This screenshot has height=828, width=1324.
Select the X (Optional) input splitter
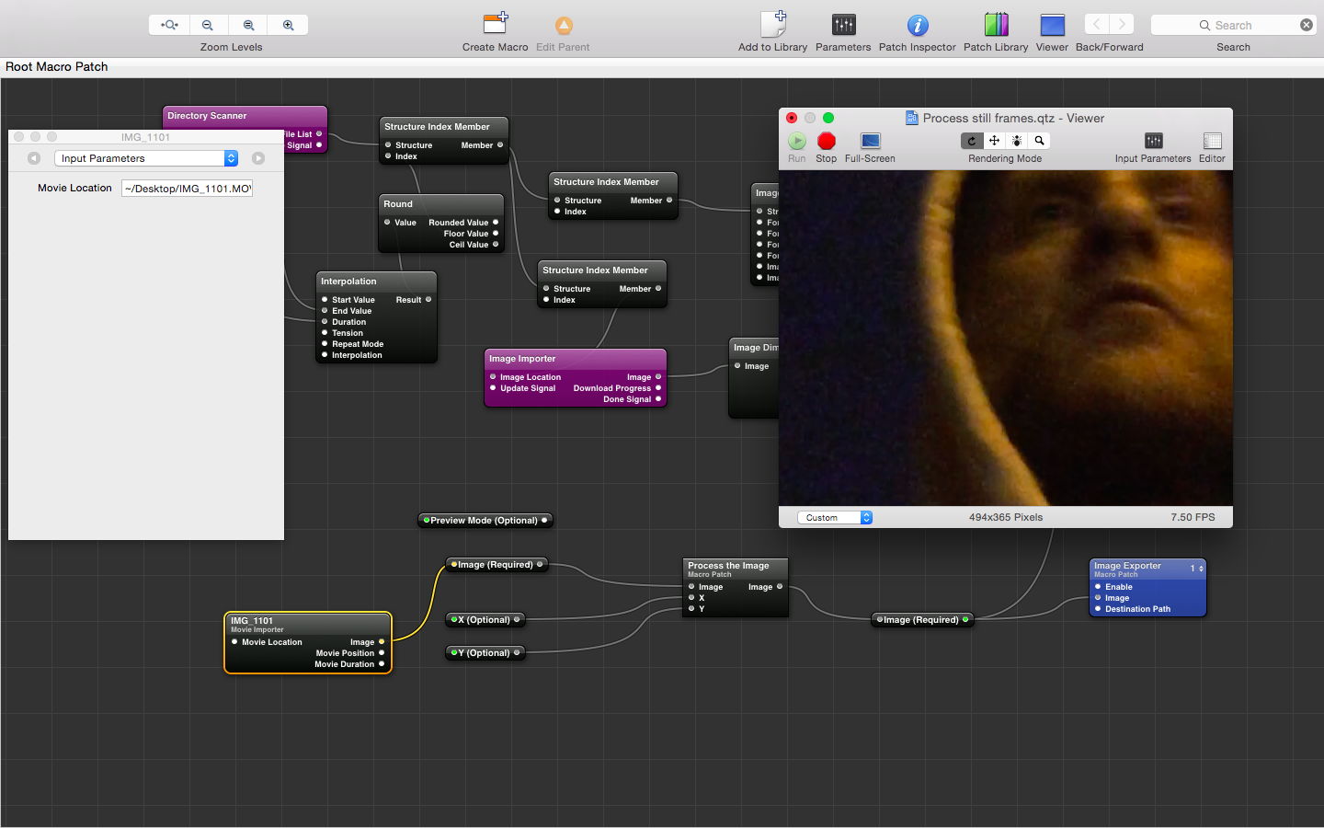pyautogui.click(x=485, y=620)
